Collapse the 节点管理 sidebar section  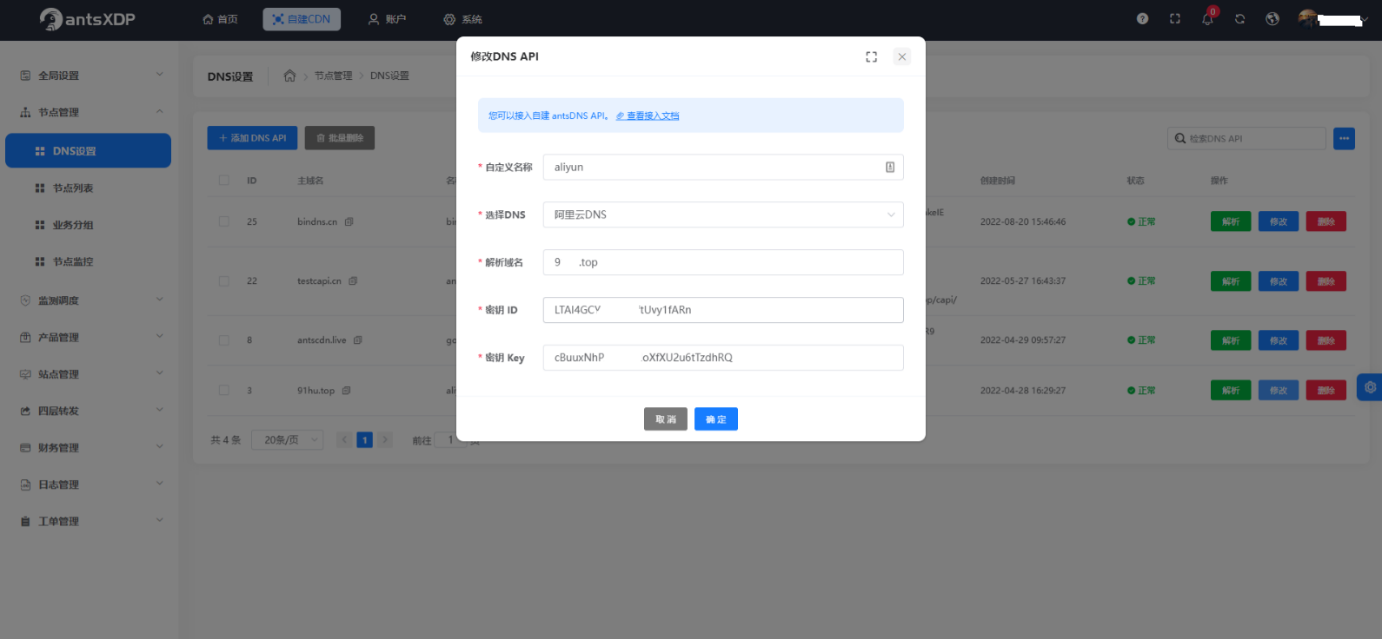pyautogui.click(x=90, y=112)
